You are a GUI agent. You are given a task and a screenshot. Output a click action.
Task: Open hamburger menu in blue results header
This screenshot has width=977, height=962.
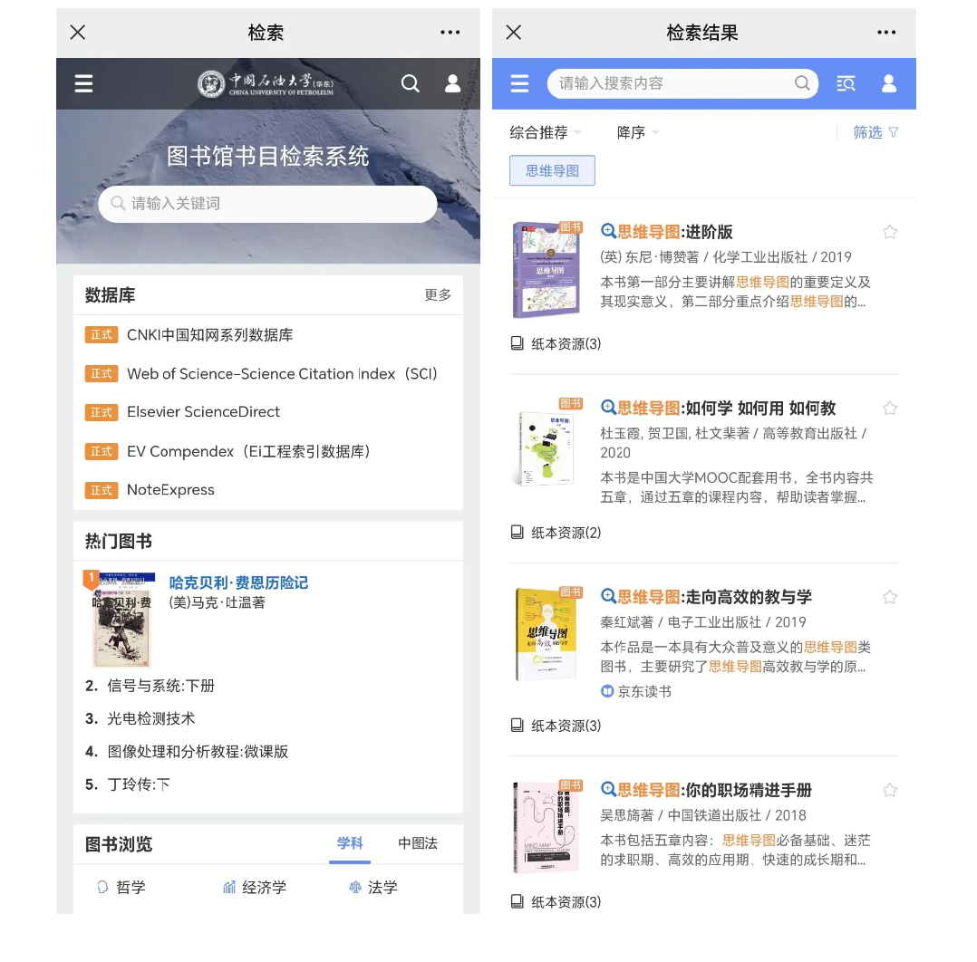coord(519,83)
